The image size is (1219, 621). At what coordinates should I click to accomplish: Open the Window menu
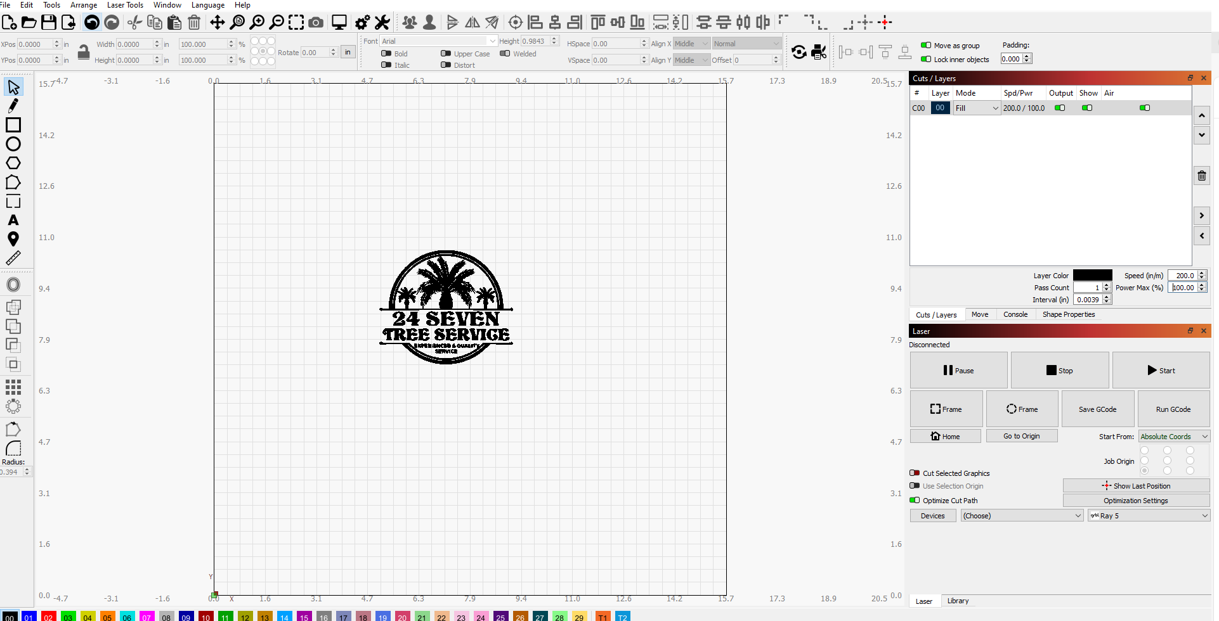coord(167,5)
